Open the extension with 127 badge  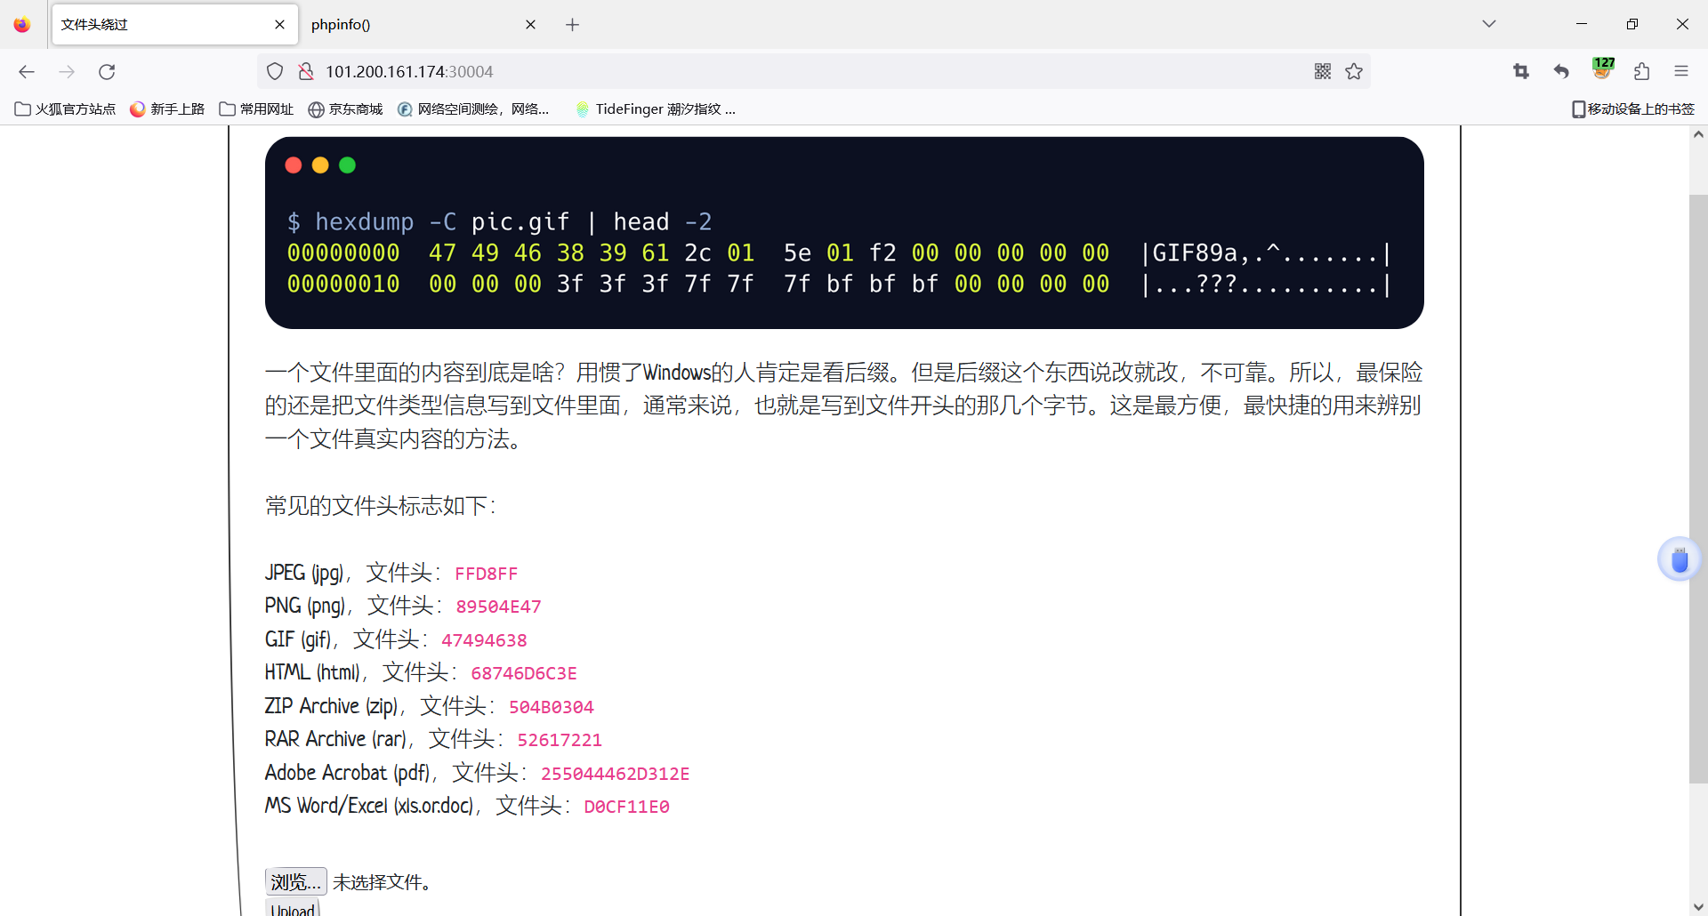[x=1602, y=69]
